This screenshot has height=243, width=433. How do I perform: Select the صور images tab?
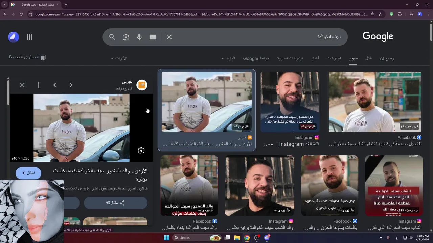pos(354,58)
